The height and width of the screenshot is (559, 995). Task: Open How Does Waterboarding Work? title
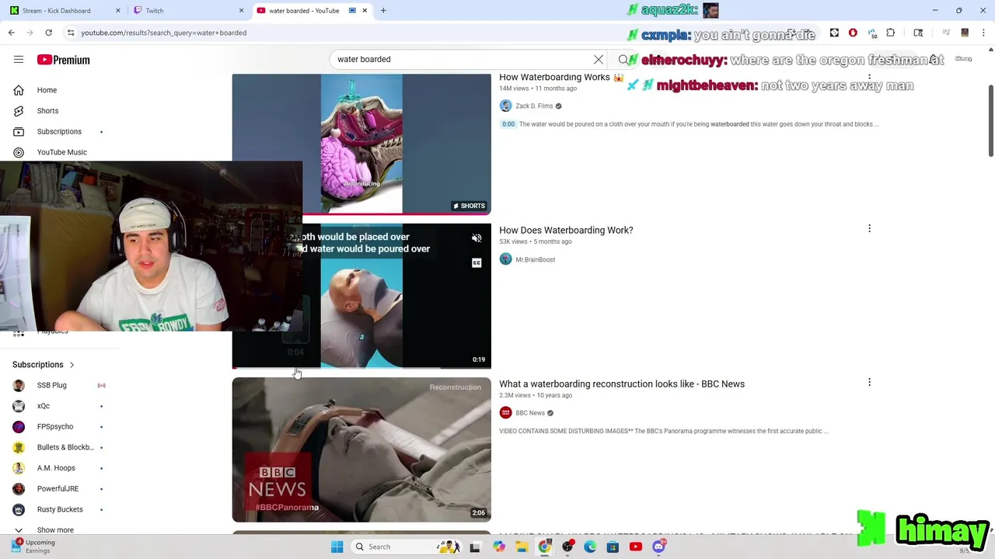click(566, 230)
